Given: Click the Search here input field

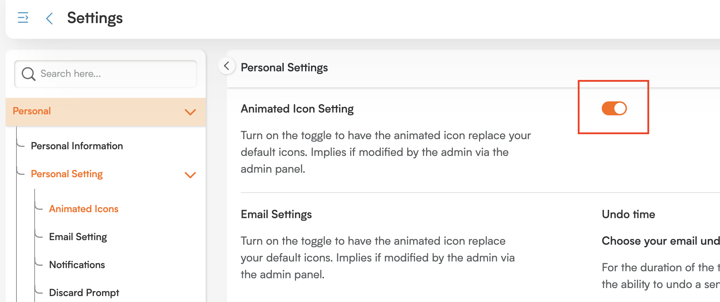Looking at the screenshot, I should (x=106, y=74).
